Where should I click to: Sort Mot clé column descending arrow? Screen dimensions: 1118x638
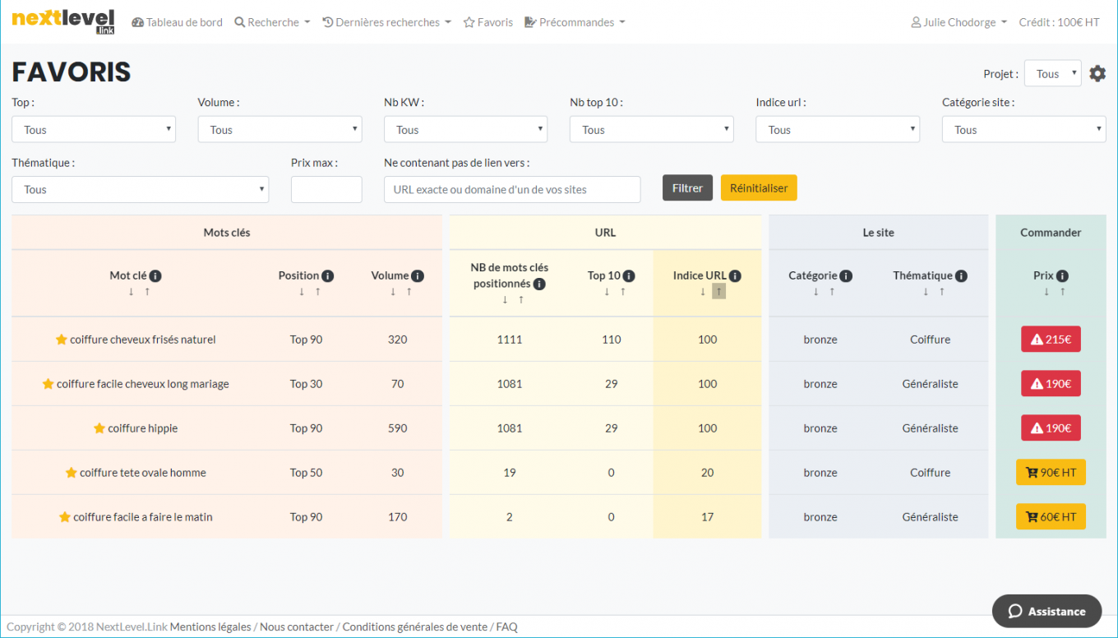coord(131,292)
